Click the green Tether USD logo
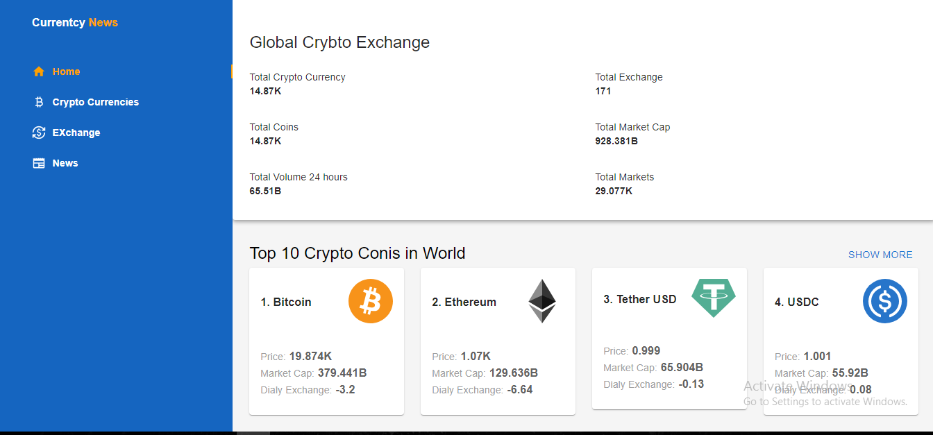This screenshot has width=933, height=435. pyautogui.click(x=713, y=298)
